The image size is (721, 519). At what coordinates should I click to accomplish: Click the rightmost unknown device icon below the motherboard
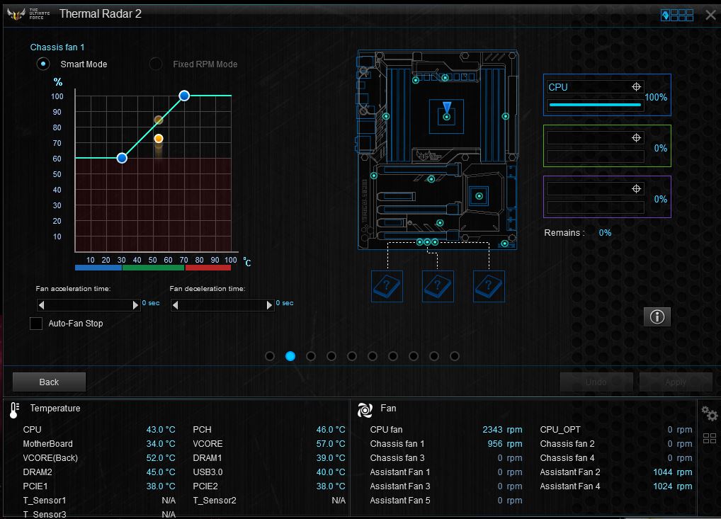click(489, 286)
